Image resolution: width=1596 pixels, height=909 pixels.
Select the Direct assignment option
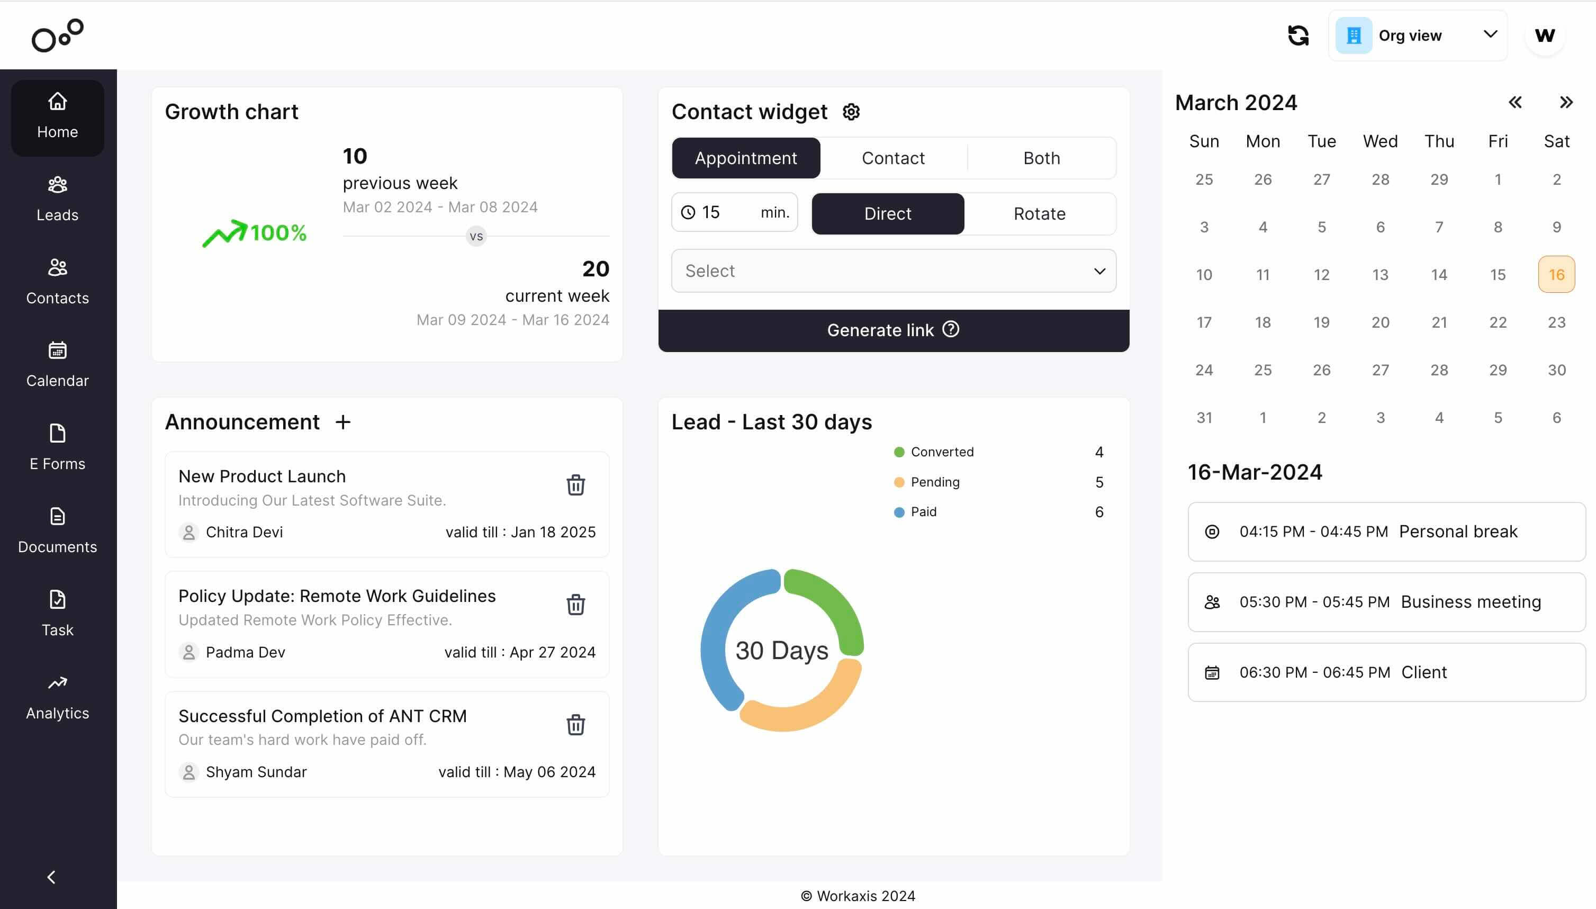(x=887, y=213)
